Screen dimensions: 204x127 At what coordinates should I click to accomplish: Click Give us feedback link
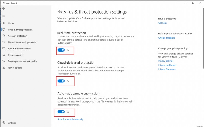pyautogui.click(x=167, y=38)
